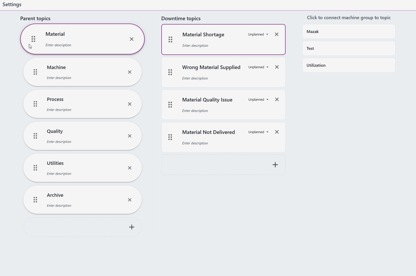Open Unplanned dropdown for Material Quality Issue
Viewport: 416px width, 276px height.
258,100
